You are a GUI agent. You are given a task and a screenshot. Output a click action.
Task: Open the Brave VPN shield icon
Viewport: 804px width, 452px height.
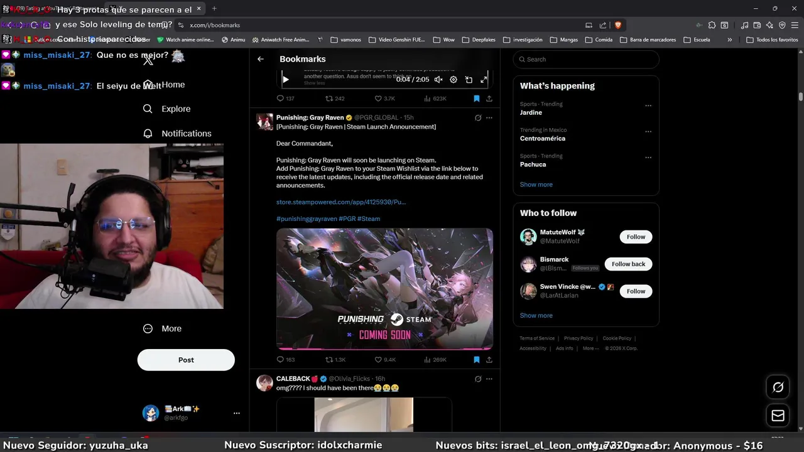point(782,25)
